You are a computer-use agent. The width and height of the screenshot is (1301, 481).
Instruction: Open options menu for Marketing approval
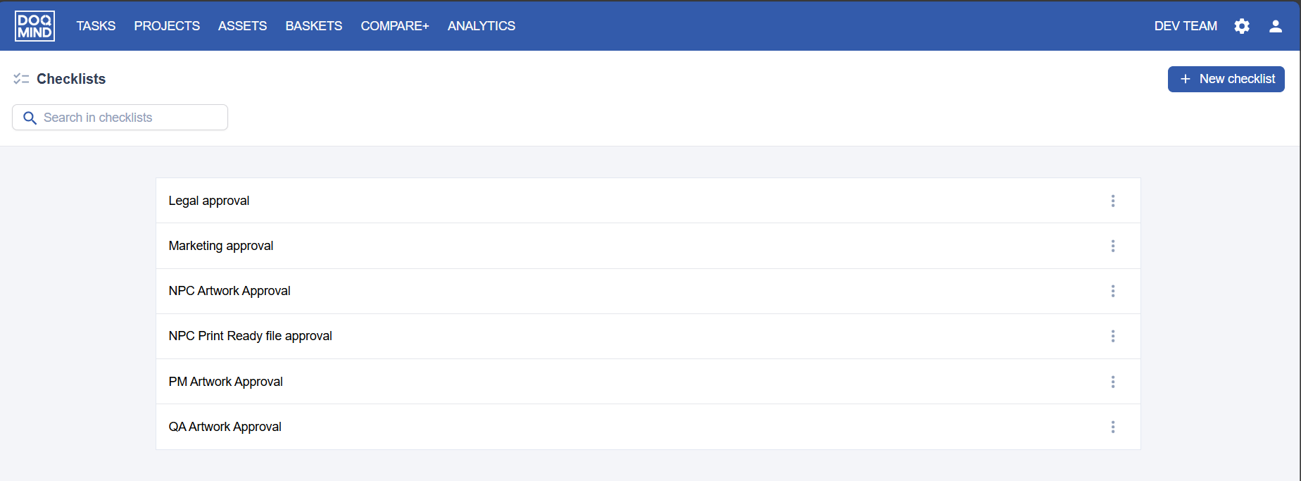(1112, 246)
